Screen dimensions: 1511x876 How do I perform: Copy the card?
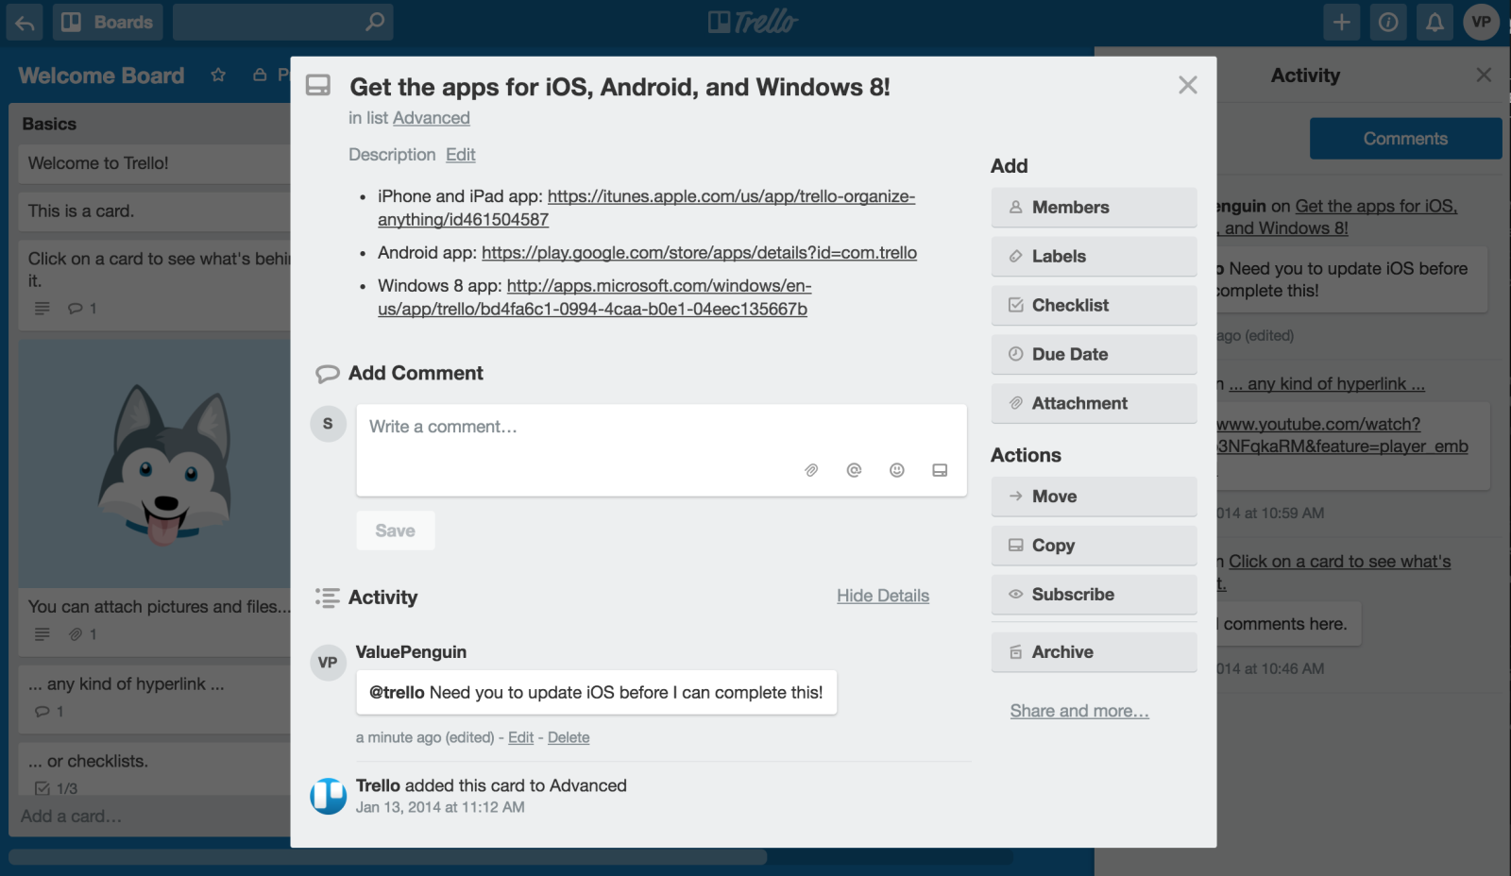pyautogui.click(x=1094, y=546)
